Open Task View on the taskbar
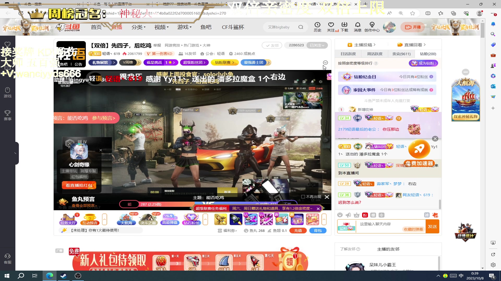Viewport: 501px width, 281px height. coord(35,276)
